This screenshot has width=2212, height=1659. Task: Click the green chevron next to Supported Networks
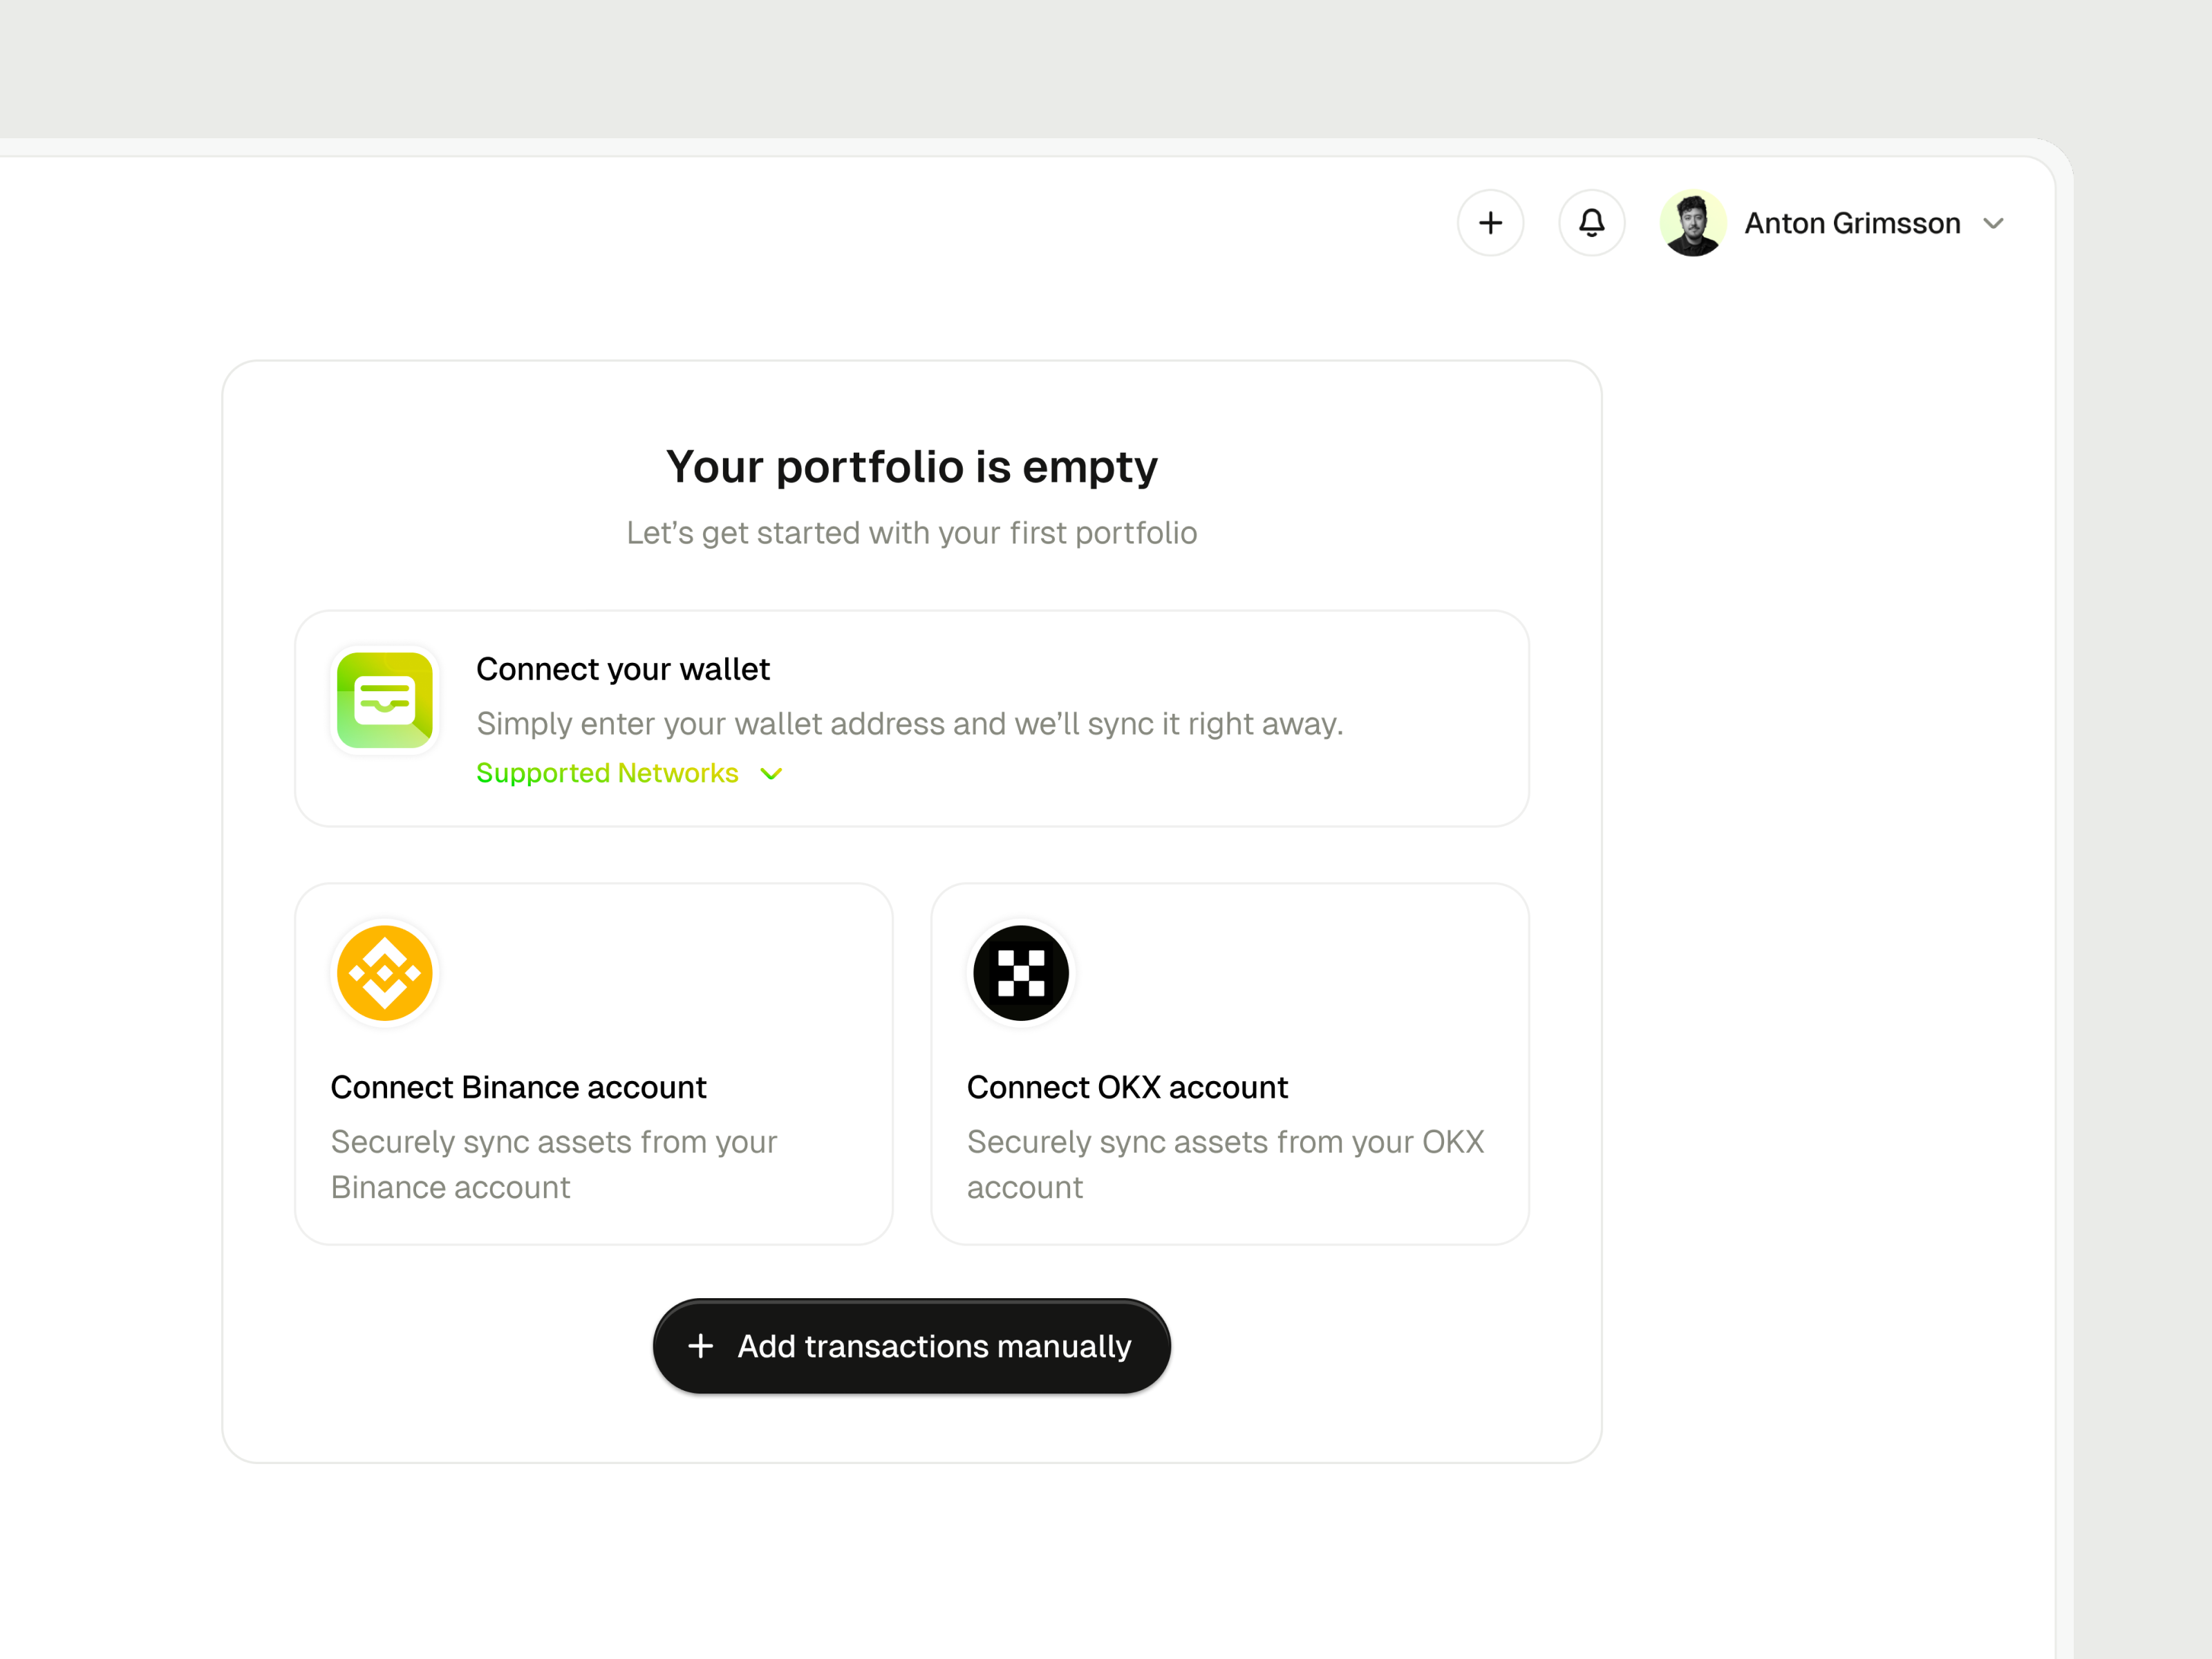pyautogui.click(x=770, y=773)
